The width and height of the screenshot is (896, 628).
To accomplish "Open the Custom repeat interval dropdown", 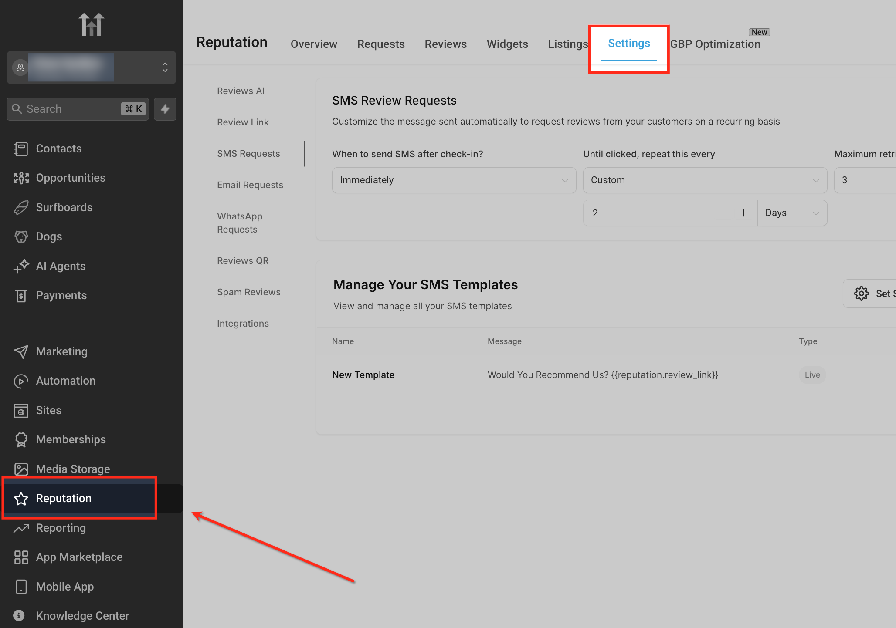I will pos(705,180).
